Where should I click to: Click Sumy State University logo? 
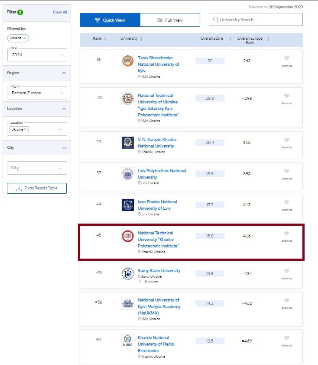(x=128, y=274)
